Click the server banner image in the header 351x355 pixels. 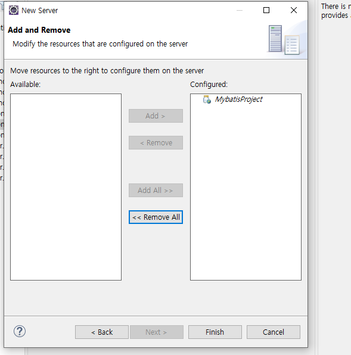(287, 40)
